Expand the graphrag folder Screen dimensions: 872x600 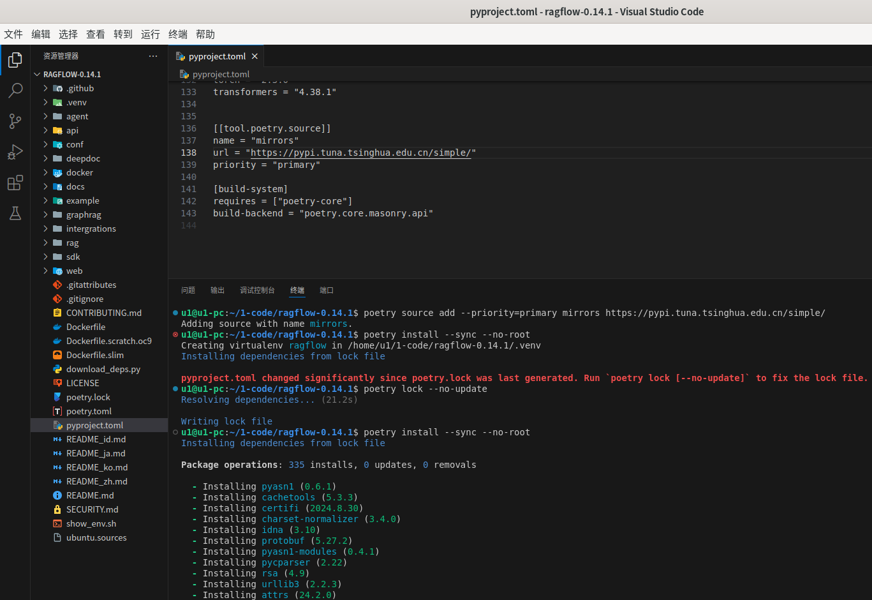(x=45, y=214)
